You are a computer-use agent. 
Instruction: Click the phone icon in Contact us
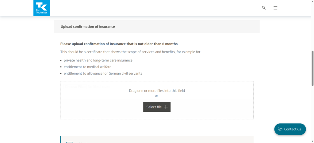[x=280, y=129]
